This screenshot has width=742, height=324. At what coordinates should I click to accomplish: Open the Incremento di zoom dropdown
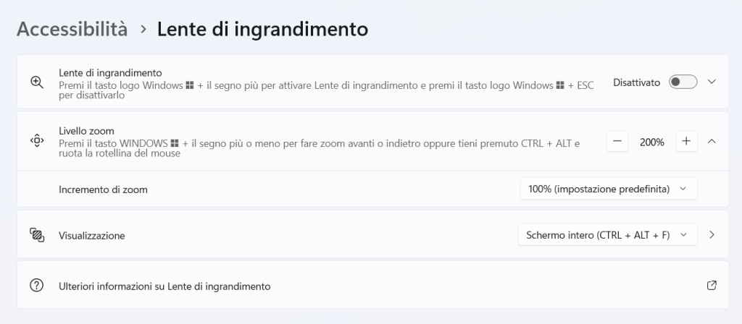click(608, 189)
